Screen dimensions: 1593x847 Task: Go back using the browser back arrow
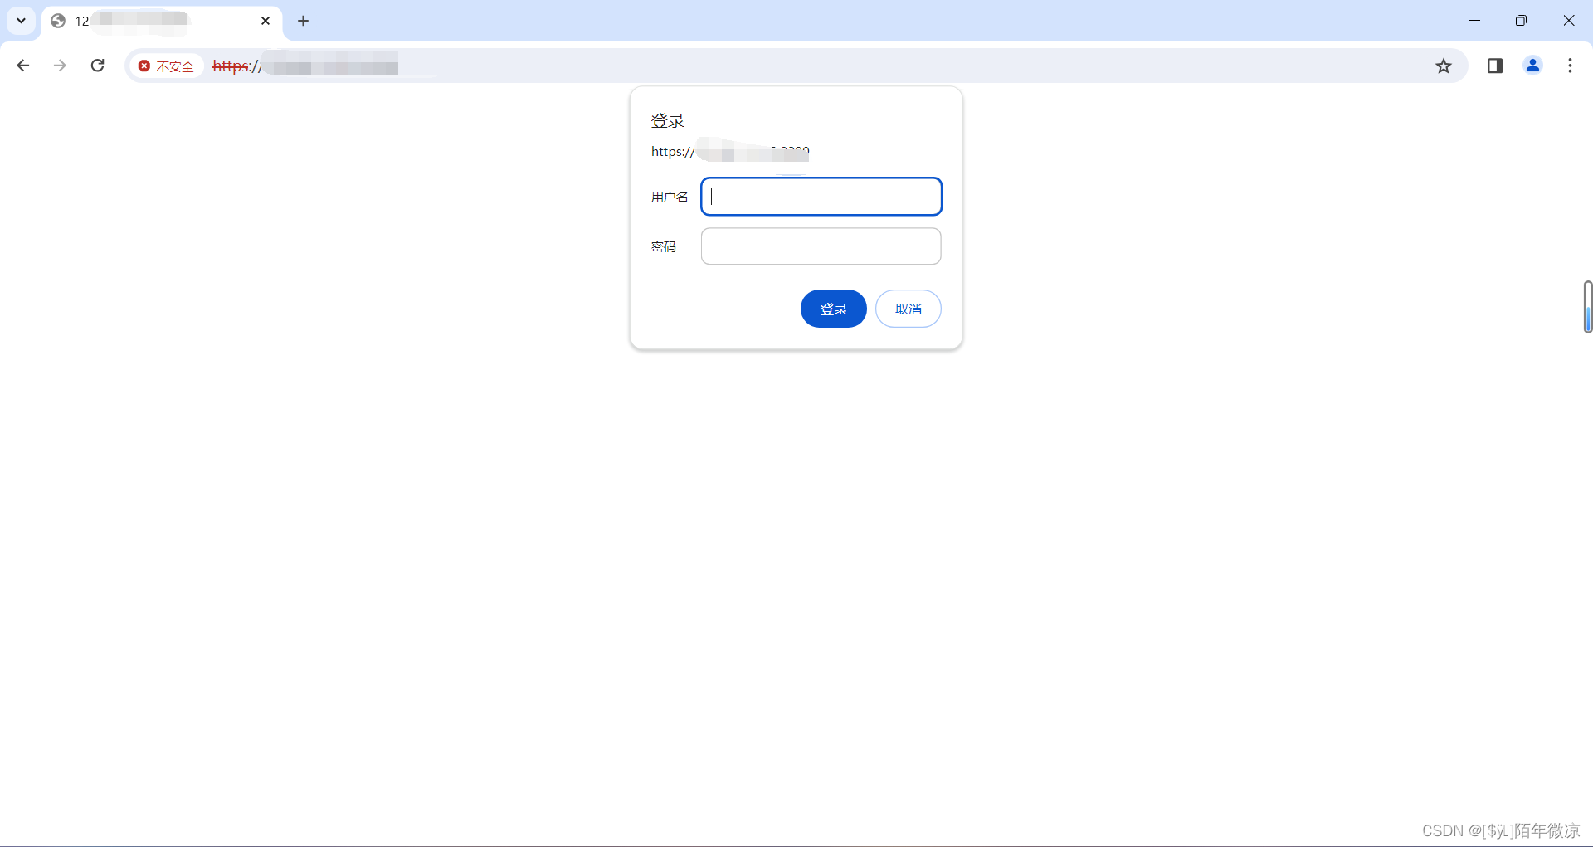(23, 66)
